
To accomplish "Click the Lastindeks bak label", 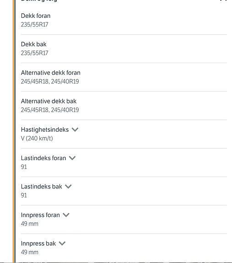I will click(x=42, y=187).
